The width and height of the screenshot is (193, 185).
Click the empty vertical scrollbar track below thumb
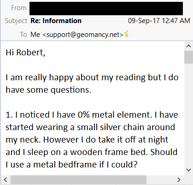pos(188,114)
